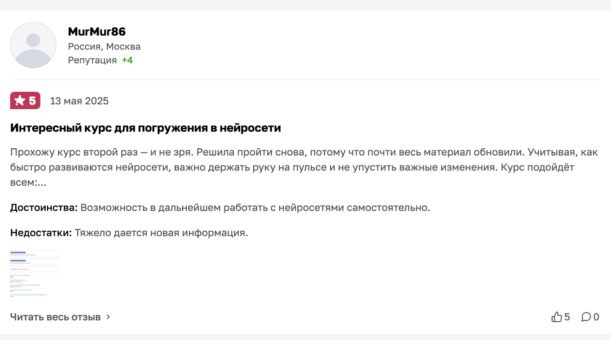Open comments via speech bubble icon
This screenshot has height=342, width=611.
586,317
